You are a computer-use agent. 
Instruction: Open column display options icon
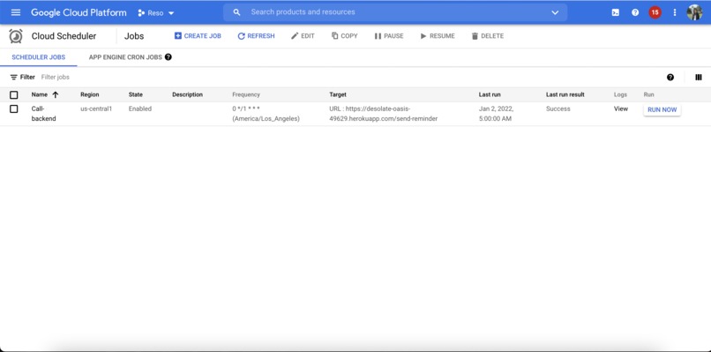coord(699,78)
